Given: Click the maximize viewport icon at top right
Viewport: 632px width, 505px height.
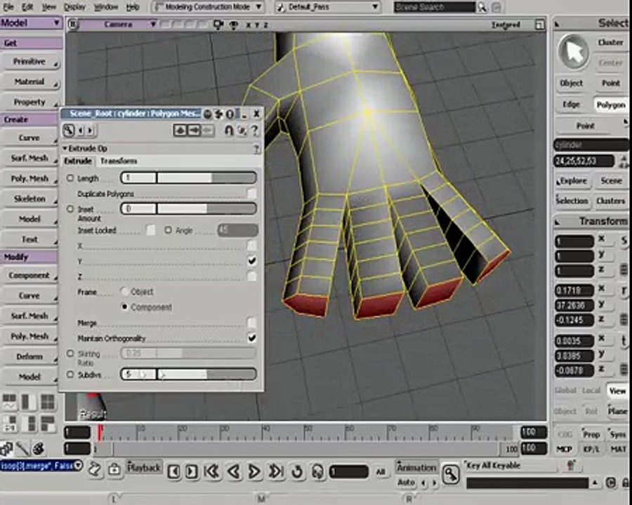Looking at the screenshot, I should [539, 25].
